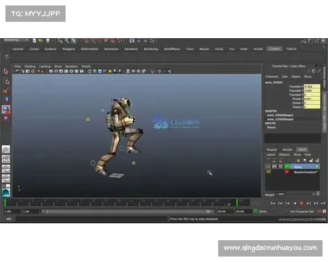Click the anim_COG001 object name

coord(274,82)
